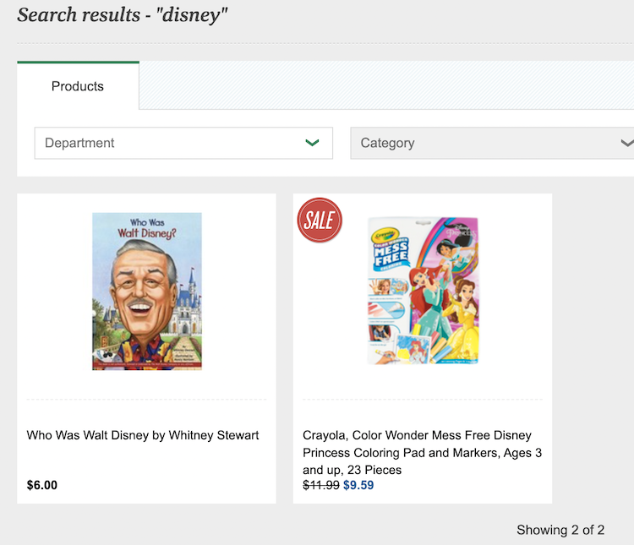The height and width of the screenshot is (545, 634).
Task: Click Crayola Color Wonder Mess Free product title
Action: click(x=422, y=452)
